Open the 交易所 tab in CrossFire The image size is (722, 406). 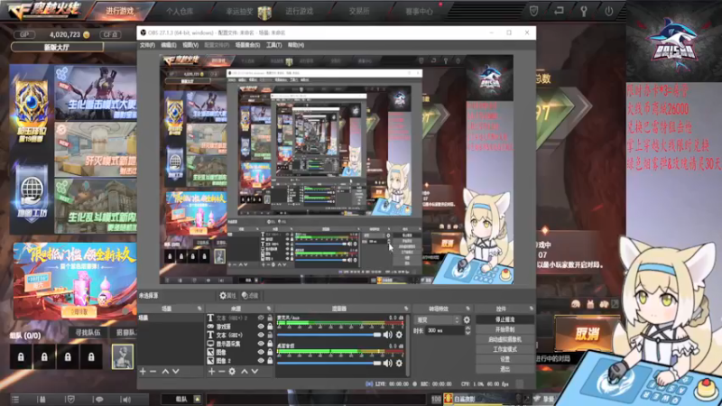click(359, 11)
